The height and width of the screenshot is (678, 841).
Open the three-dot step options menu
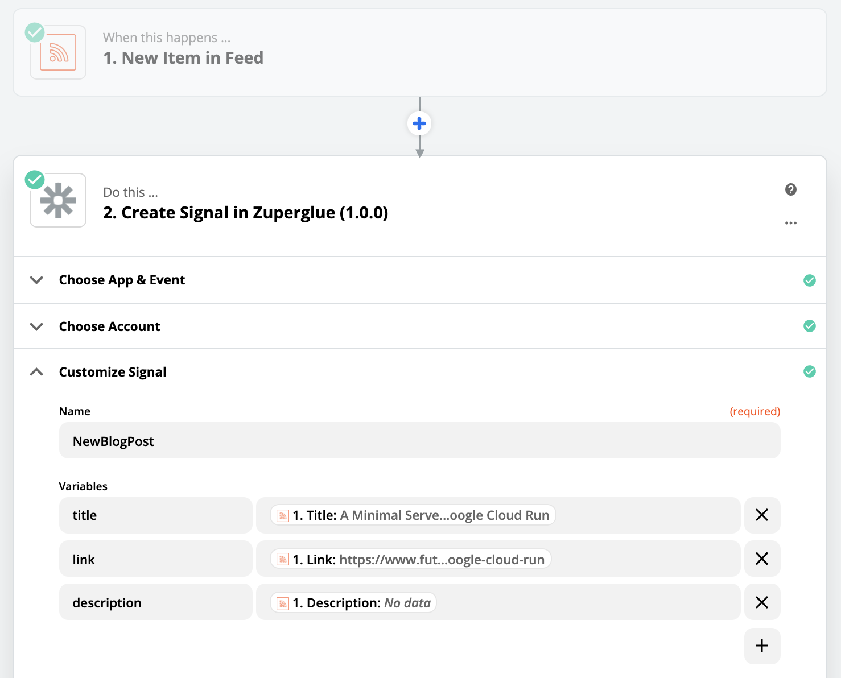pos(791,223)
